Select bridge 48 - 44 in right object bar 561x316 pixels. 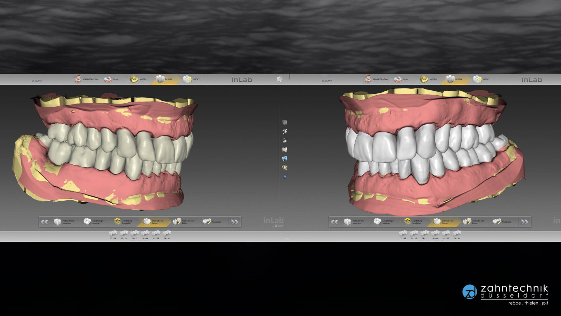[435, 235]
